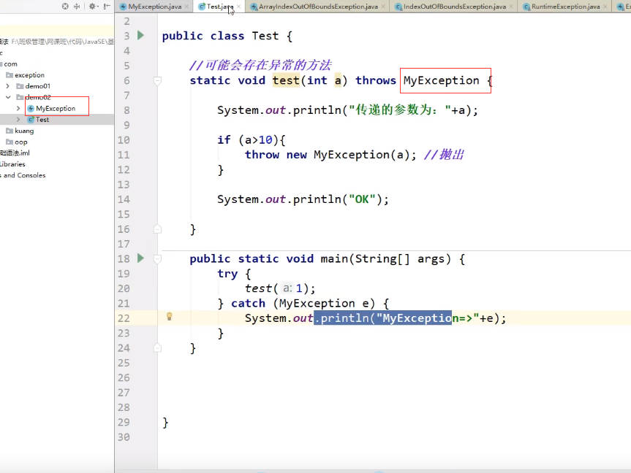Close the IndexOutOfBoundsException.java tab
Viewport: 631px width, 473px height.
[x=511, y=7]
